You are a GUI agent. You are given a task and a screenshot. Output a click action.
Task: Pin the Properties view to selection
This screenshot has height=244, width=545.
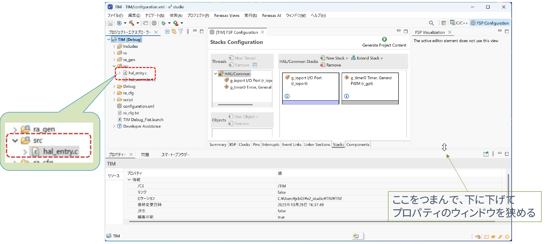[486, 154]
